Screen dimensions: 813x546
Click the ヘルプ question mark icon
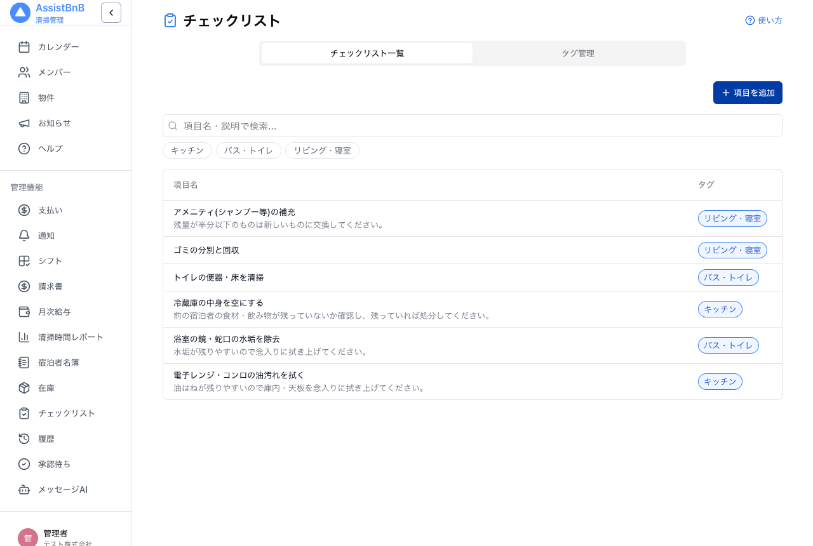click(24, 149)
